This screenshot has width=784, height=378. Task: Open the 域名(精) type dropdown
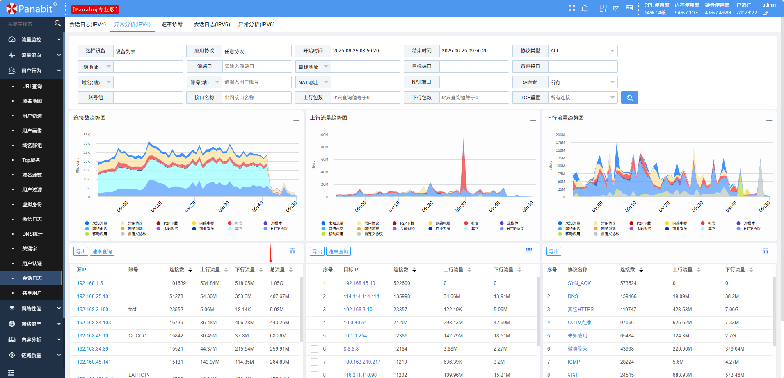point(96,82)
